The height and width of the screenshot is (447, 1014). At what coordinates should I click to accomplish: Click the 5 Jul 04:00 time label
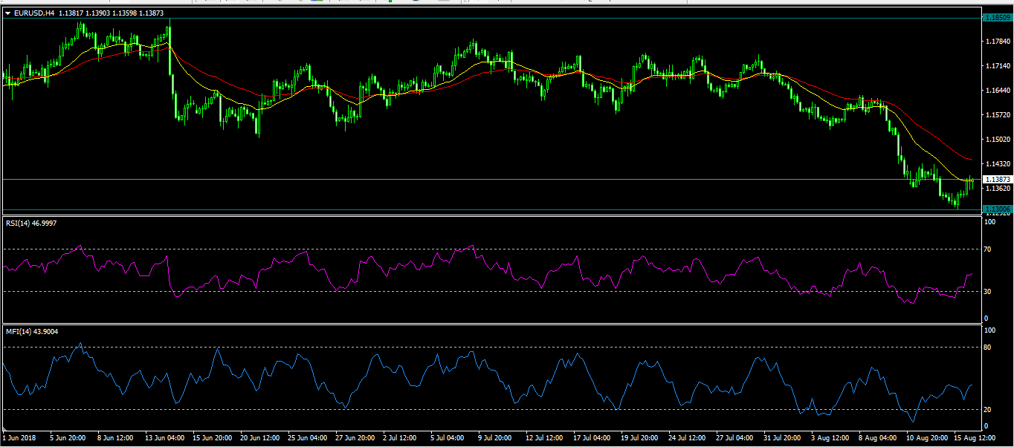(449, 438)
